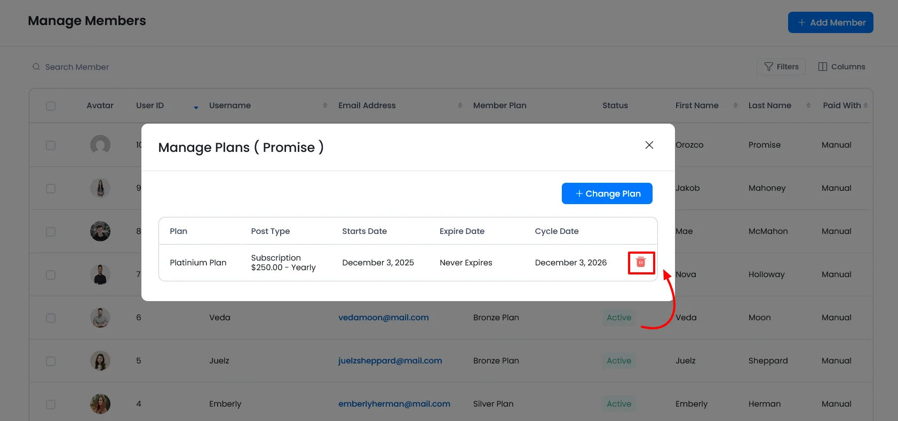Open the Columns chooser
The height and width of the screenshot is (421, 898).
841,67
